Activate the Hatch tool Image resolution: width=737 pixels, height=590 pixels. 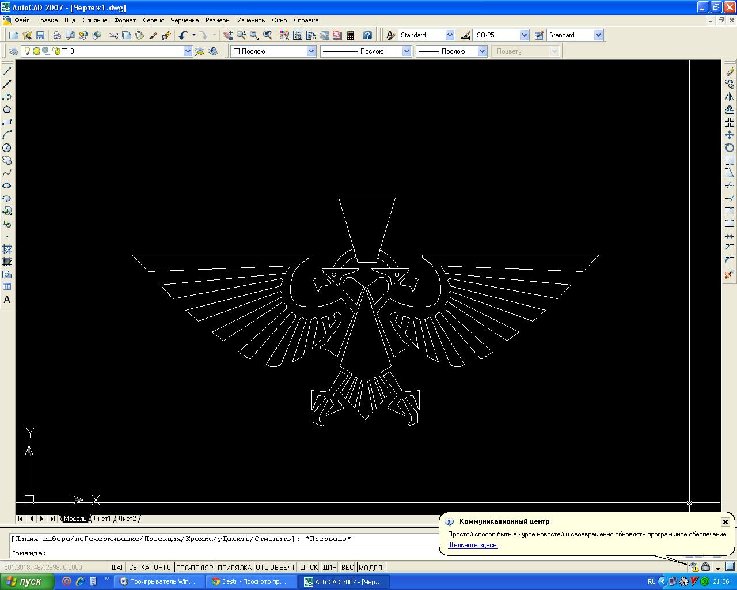[7, 249]
